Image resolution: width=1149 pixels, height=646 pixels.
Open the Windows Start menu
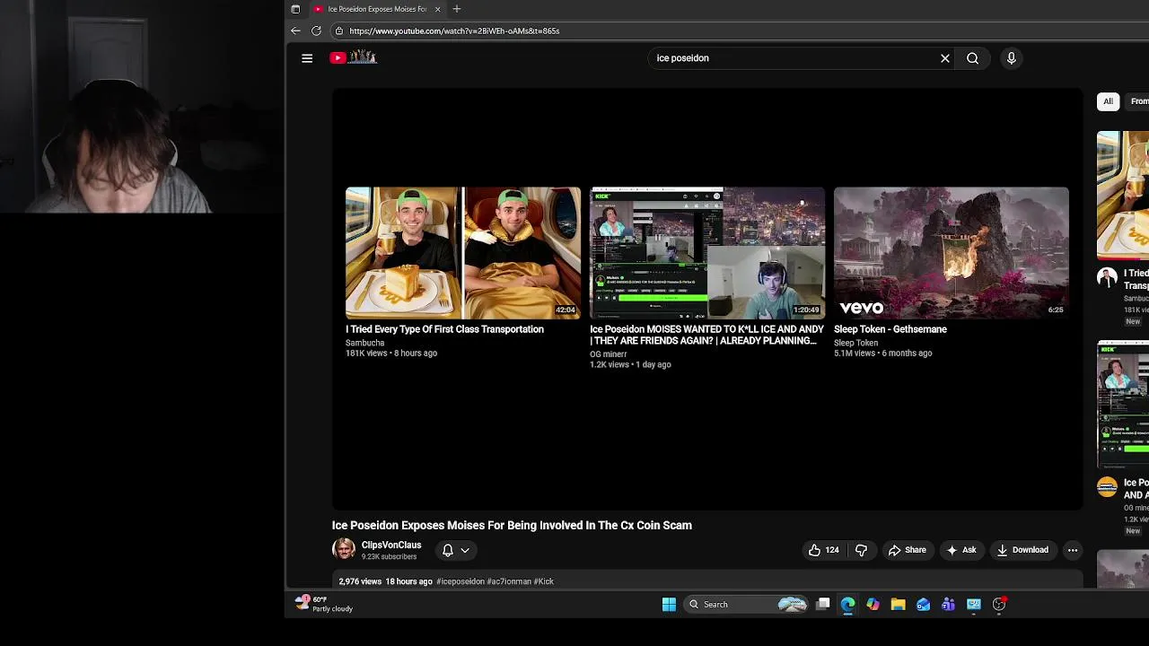669,605
